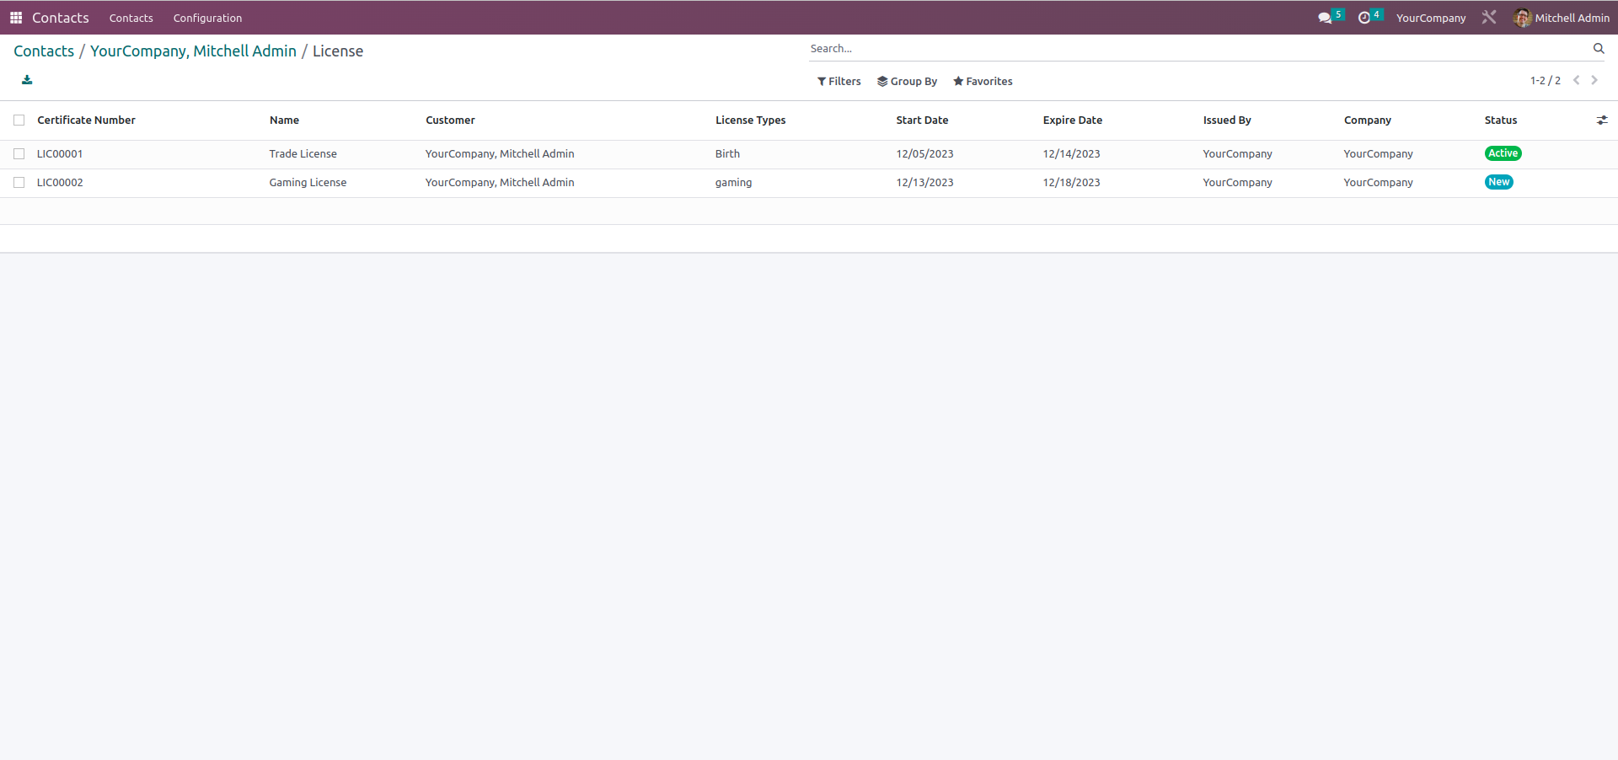Go to Contacts breadcrumb link
The image size is (1618, 760).
coord(44,51)
